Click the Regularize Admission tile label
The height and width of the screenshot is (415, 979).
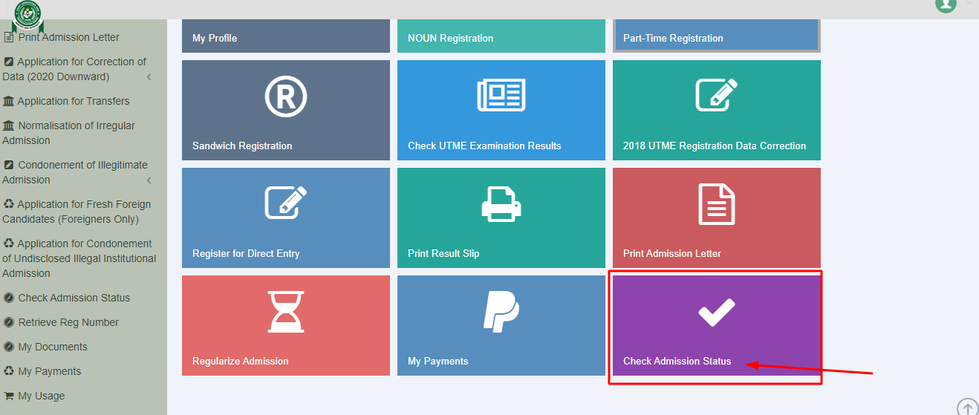coord(241,361)
